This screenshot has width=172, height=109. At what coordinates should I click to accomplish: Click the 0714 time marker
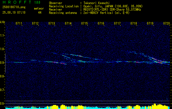(68, 23)
